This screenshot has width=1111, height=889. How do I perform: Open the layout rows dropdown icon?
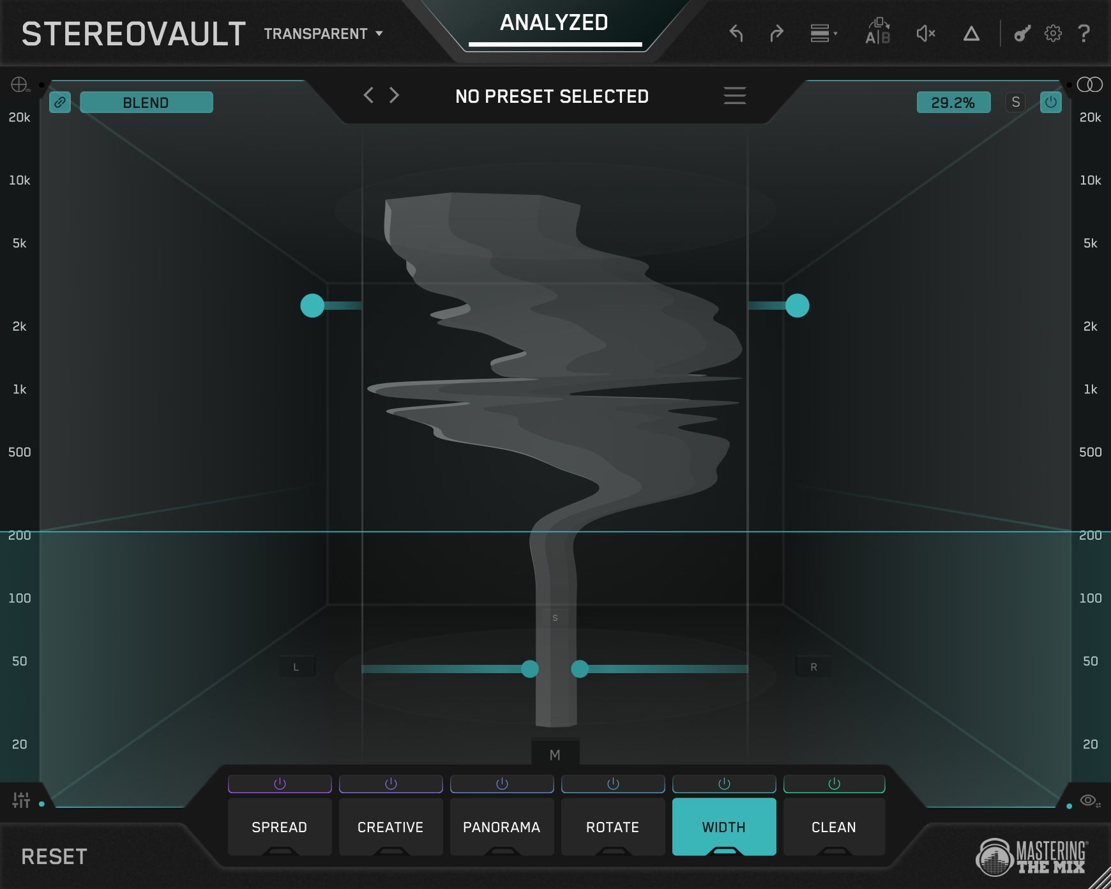pyautogui.click(x=824, y=33)
